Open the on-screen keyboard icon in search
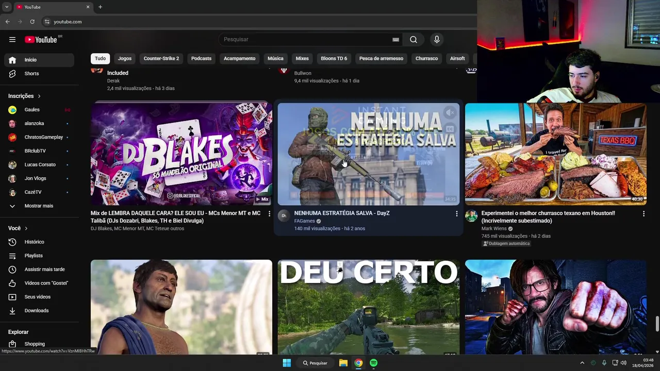Screen dimensions: 660x371 pos(395,40)
